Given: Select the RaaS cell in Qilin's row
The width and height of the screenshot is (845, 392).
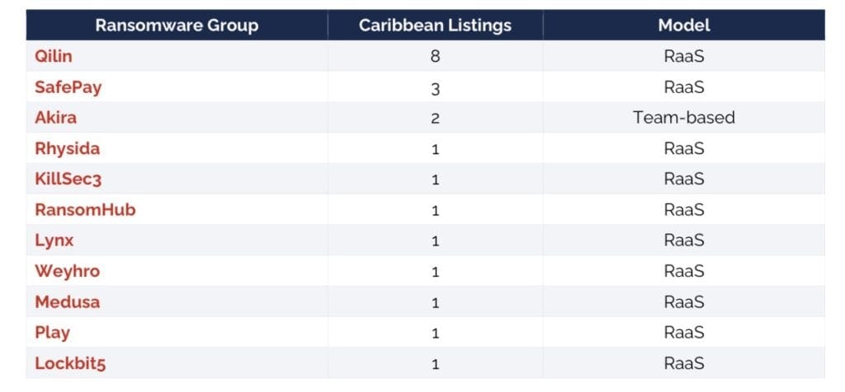Looking at the screenshot, I should [x=684, y=57].
